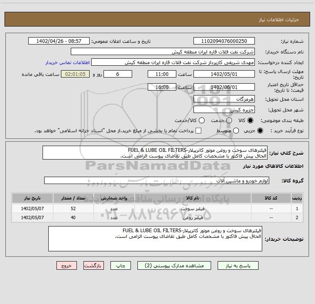The width and height of the screenshot is (315, 304).
Task: Choose the جزیی purchase type radio
Action: coord(260,131)
